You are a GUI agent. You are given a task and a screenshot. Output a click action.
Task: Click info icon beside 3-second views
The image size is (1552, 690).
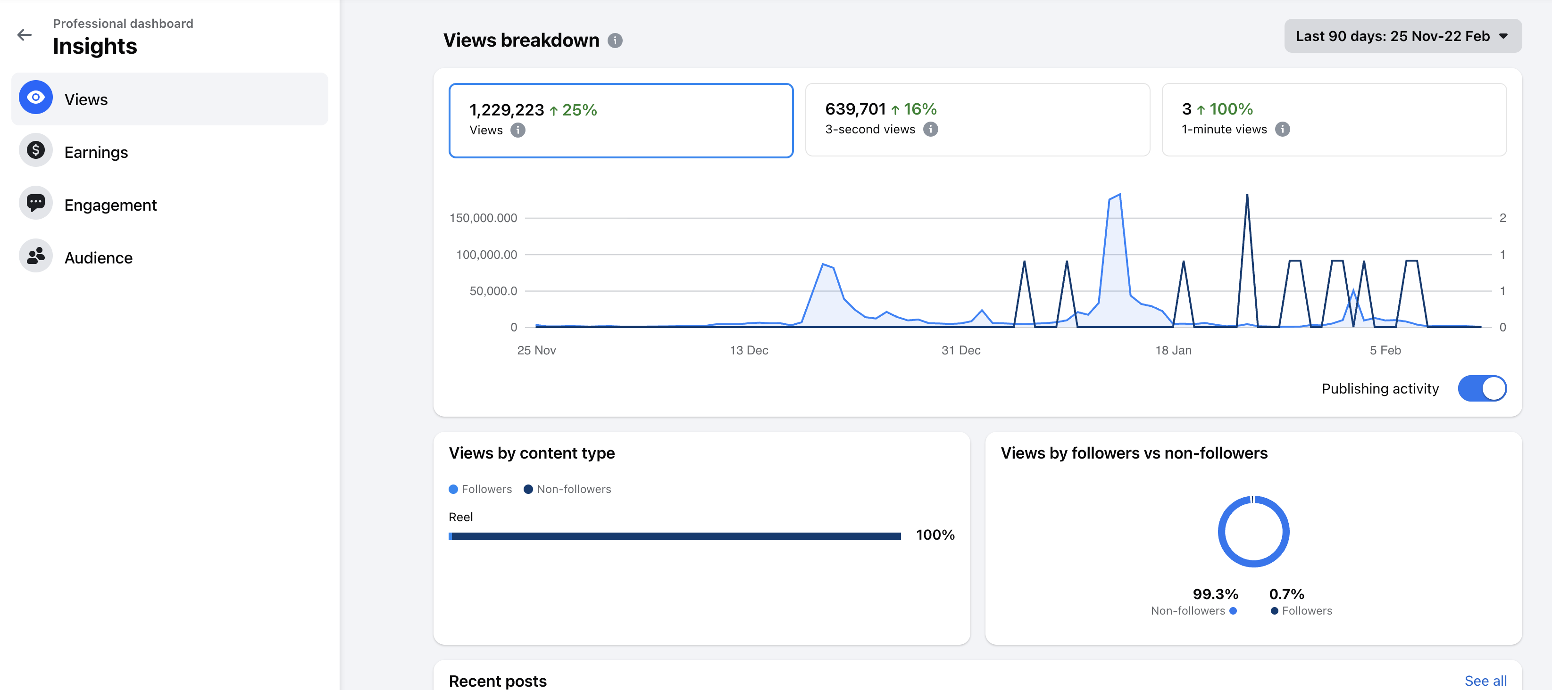tap(930, 130)
